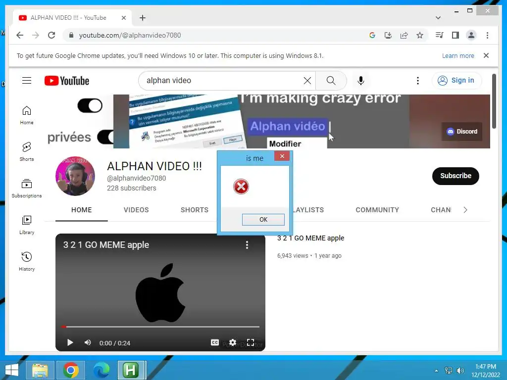Show more channel tabs with right chevron
The width and height of the screenshot is (507, 380).
coord(465,210)
